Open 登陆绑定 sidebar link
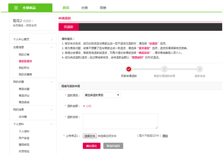The height and width of the screenshot is (155, 223). pyautogui.click(x=24, y=145)
